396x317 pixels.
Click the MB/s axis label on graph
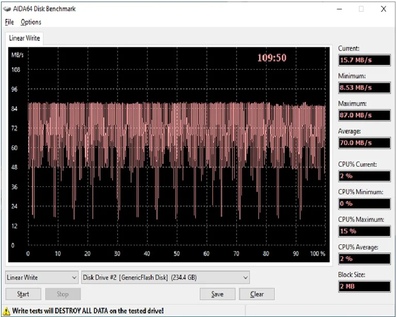[x=18, y=55]
